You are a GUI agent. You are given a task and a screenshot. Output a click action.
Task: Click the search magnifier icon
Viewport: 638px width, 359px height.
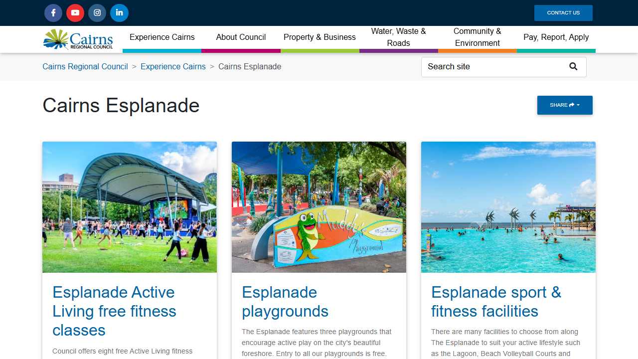pos(573,67)
